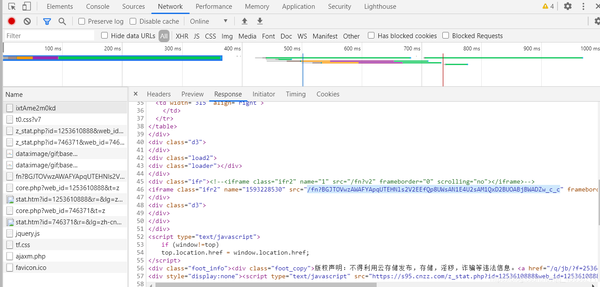The height and width of the screenshot is (287, 600).
Task: Toggle the filter funnel icon
Action: 47,21
